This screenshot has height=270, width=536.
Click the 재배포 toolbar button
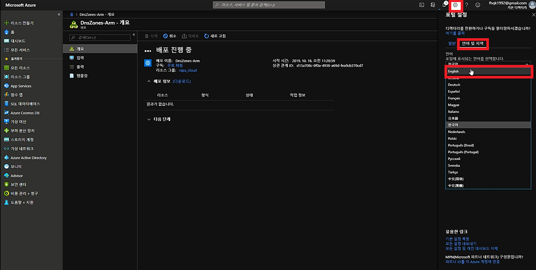190,36
